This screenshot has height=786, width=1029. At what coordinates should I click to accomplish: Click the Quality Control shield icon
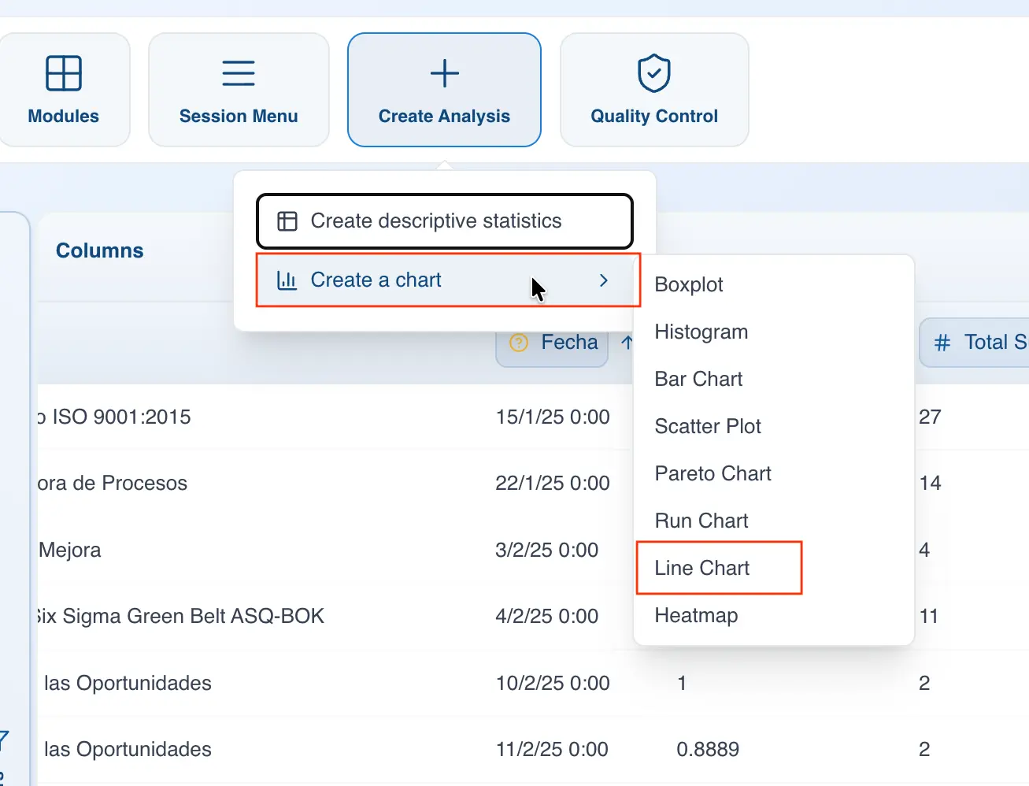point(653,73)
